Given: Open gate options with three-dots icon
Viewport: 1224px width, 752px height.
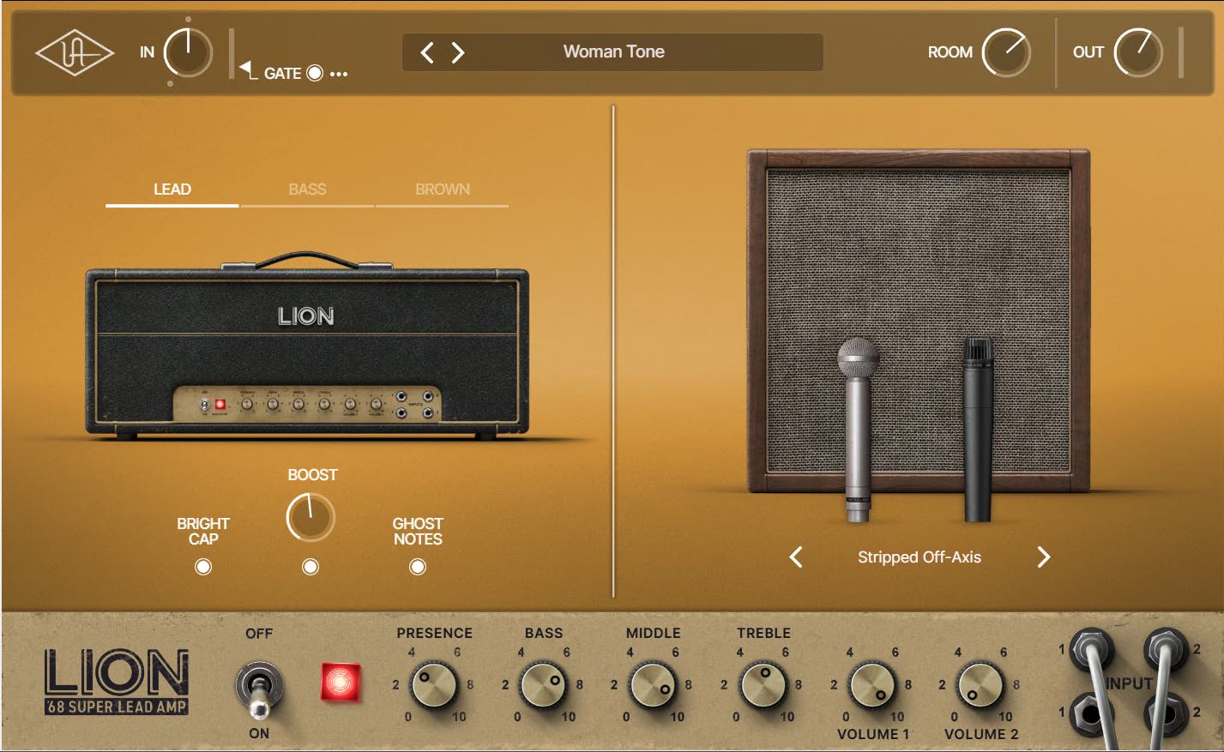Looking at the screenshot, I should pyautogui.click(x=339, y=74).
